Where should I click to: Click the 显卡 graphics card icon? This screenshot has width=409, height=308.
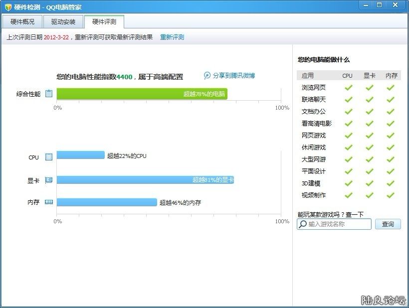click(x=49, y=180)
